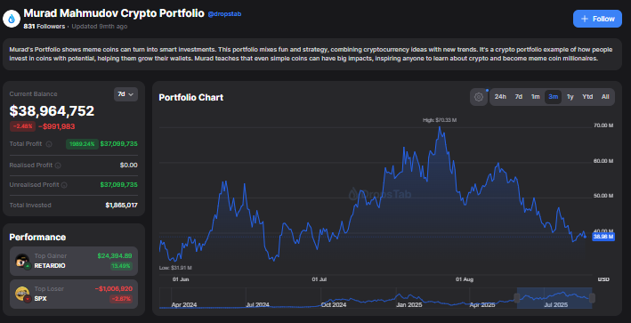The height and width of the screenshot is (323, 631).
Task: Click right handle of chart range slider
Action: click(x=592, y=298)
